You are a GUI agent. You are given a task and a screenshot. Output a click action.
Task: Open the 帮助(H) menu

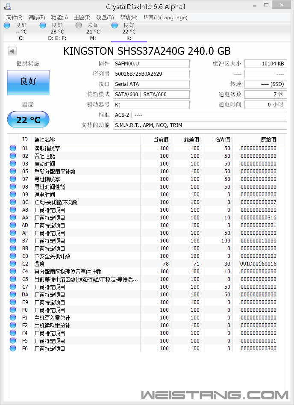pyautogui.click(x=129, y=17)
